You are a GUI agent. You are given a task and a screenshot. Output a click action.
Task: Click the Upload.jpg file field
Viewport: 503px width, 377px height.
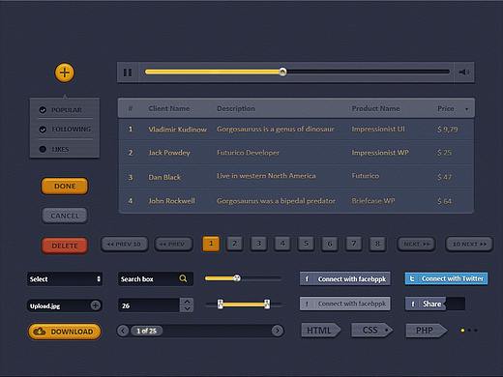point(65,305)
